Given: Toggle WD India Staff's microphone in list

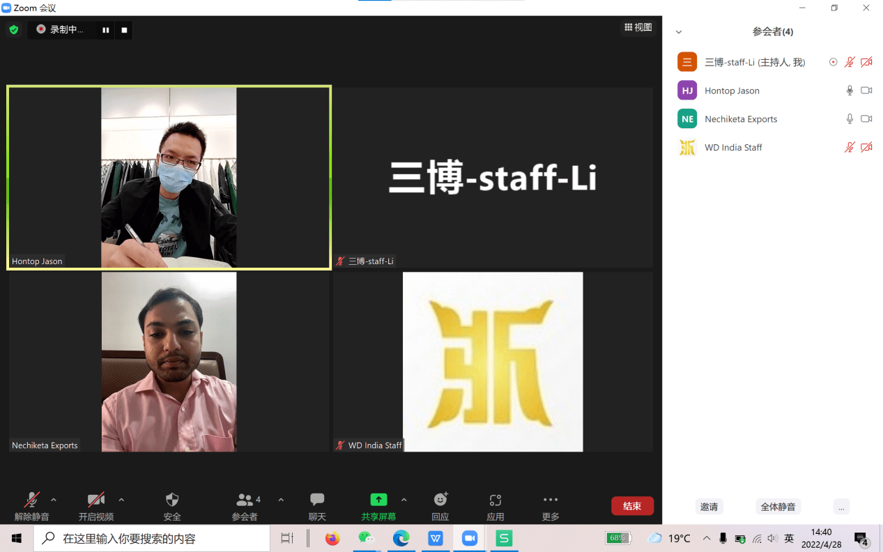Looking at the screenshot, I should [850, 148].
